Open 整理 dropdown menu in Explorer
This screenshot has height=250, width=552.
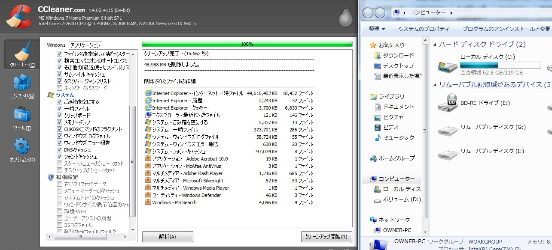point(377,29)
